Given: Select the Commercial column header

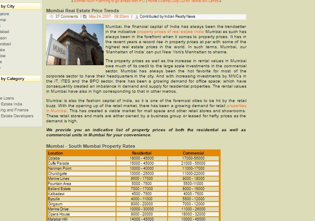Looking at the screenshot, I should (x=193, y=153).
